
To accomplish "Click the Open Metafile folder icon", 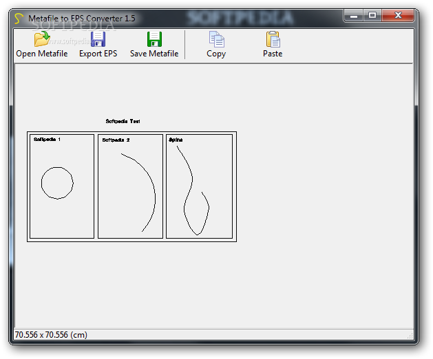I will [42, 39].
